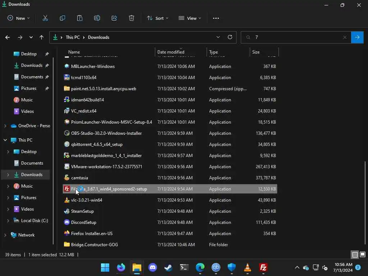Collapse This PC tree node

(5, 140)
